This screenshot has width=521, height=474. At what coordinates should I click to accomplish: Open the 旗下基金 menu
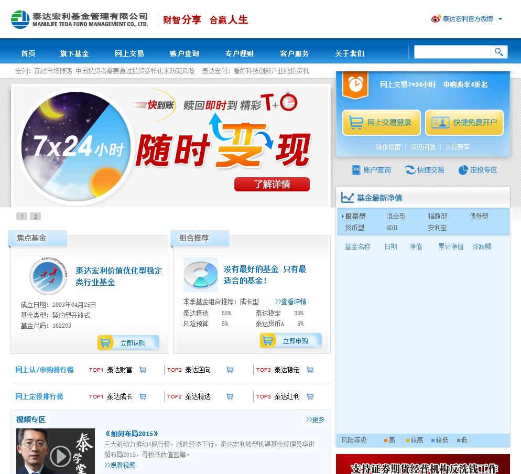[74, 53]
